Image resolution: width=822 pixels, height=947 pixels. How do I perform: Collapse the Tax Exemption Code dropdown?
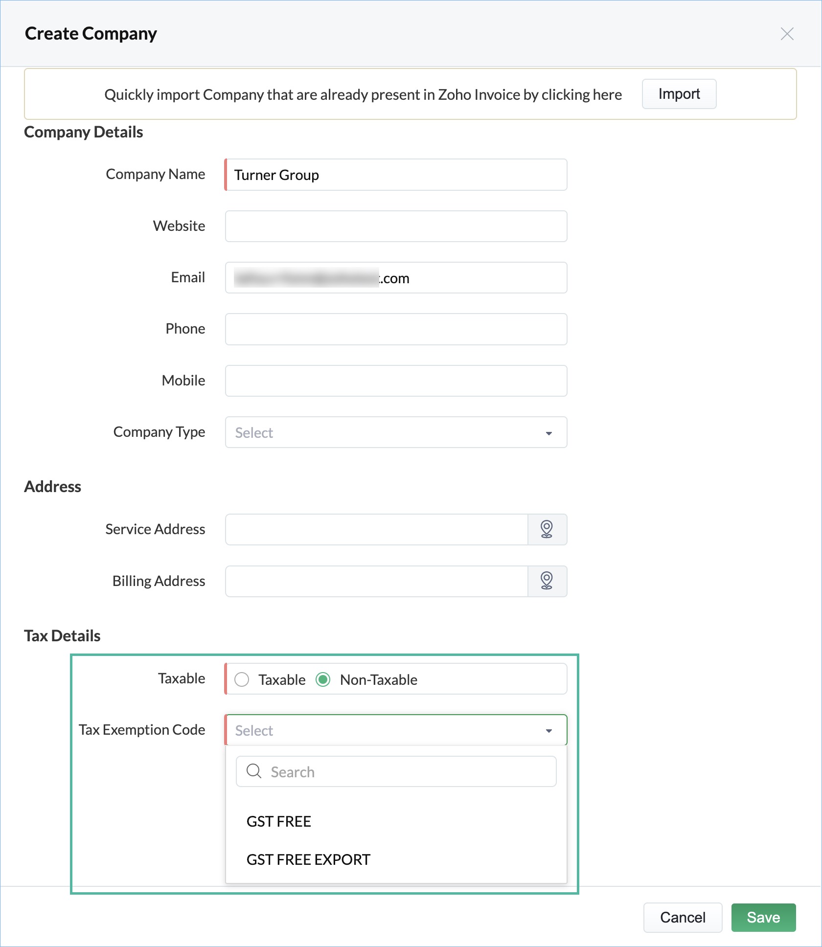point(396,730)
